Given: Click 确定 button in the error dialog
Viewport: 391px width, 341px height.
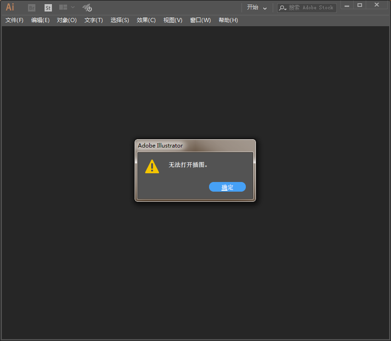Looking at the screenshot, I should coord(227,187).
